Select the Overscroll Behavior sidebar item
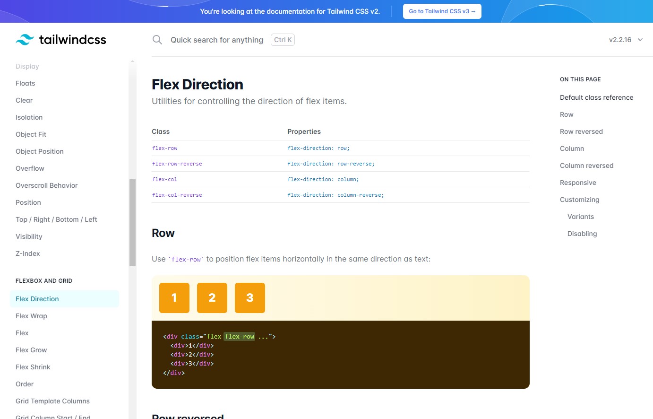 (x=46, y=185)
